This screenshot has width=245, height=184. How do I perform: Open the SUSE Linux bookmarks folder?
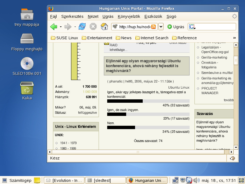(x=64, y=38)
